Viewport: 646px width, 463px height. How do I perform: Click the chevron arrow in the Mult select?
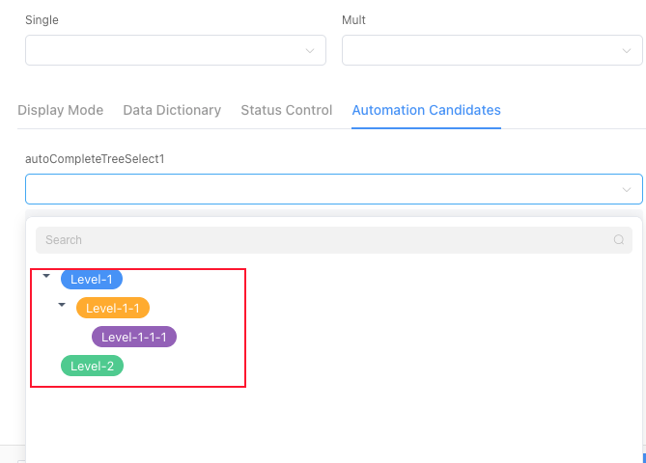point(626,51)
